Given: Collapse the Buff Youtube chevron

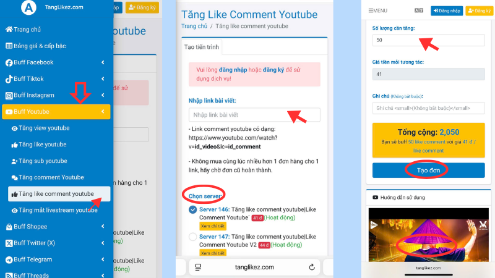Looking at the screenshot, I should [x=103, y=112].
